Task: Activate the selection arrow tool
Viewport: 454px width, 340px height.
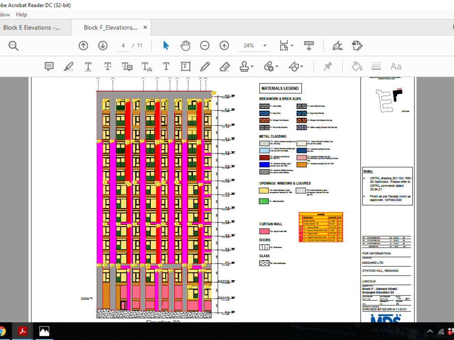Action: [x=166, y=46]
